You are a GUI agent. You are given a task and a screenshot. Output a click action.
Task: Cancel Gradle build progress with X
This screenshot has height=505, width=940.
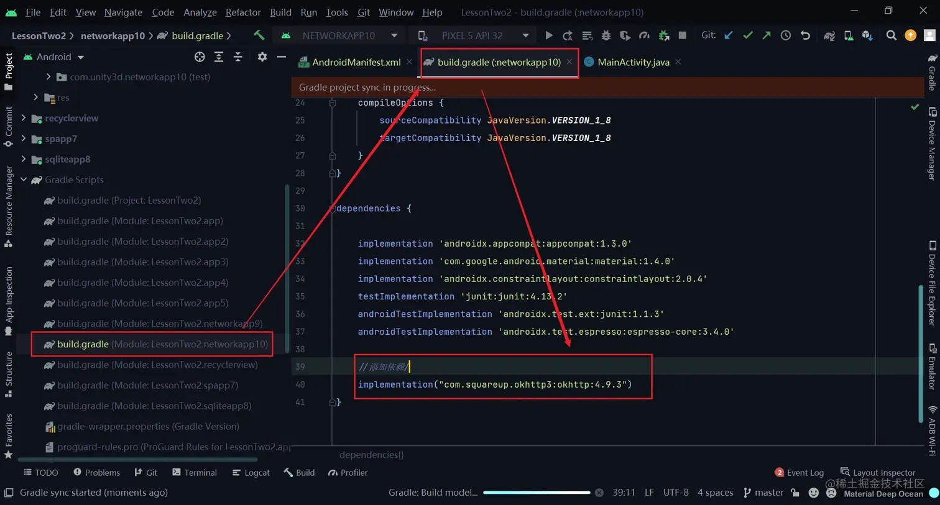pyautogui.click(x=599, y=493)
